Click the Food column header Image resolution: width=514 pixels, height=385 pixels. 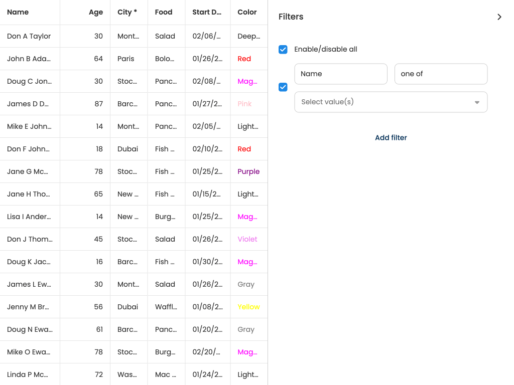click(164, 12)
